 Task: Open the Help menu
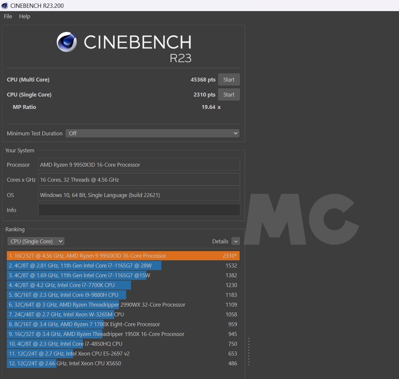click(24, 16)
